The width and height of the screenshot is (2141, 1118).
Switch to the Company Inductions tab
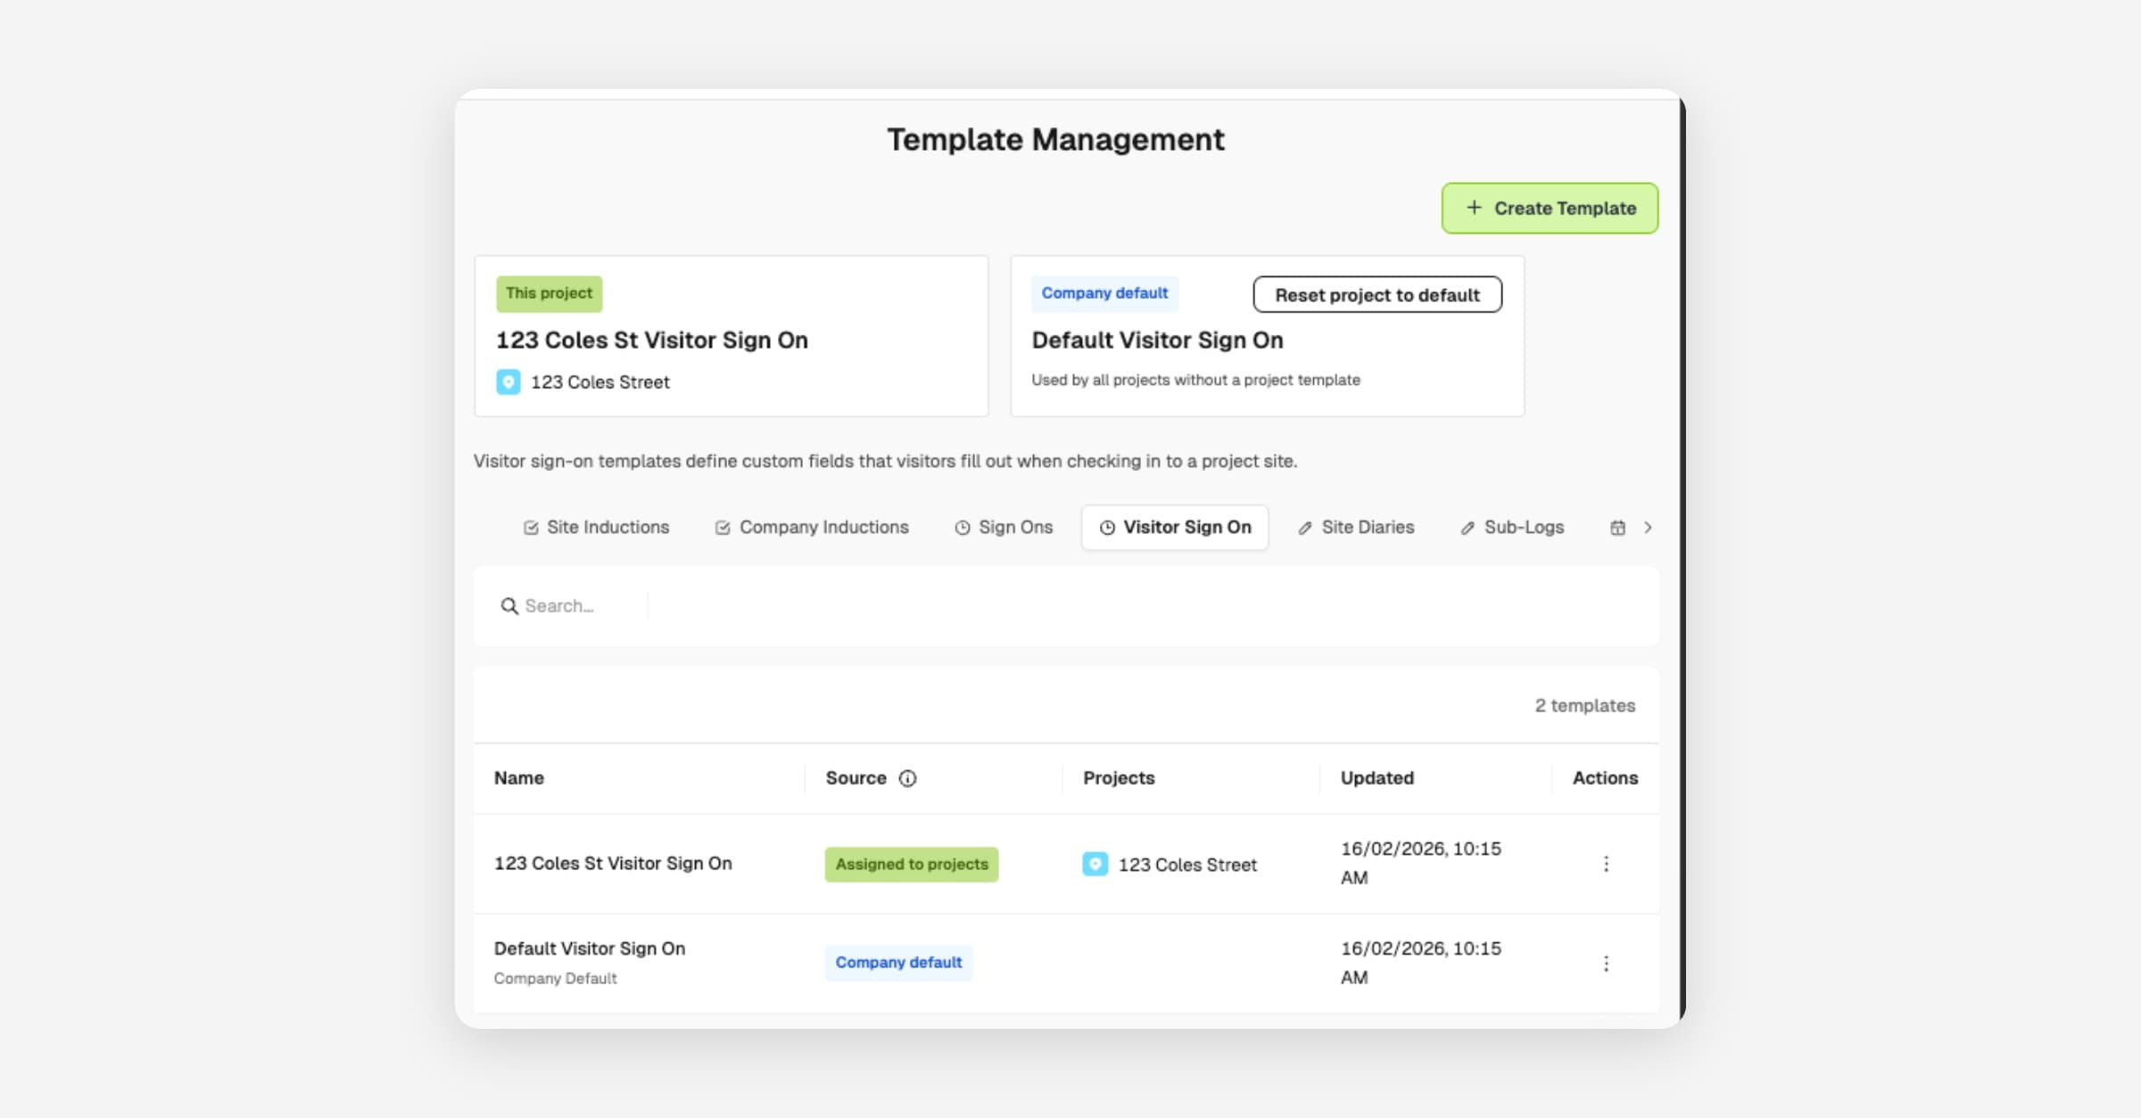pyautogui.click(x=812, y=527)
